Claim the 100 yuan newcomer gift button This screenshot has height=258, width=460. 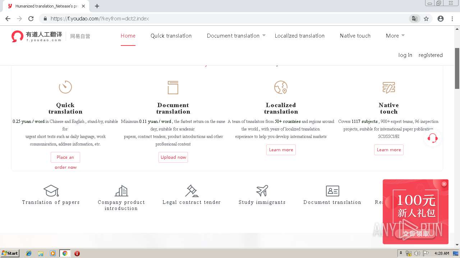pyautogui.click(x=416, y=234)
